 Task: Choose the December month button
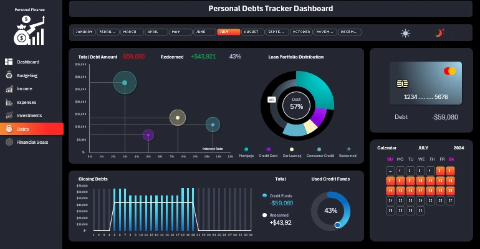348,32
